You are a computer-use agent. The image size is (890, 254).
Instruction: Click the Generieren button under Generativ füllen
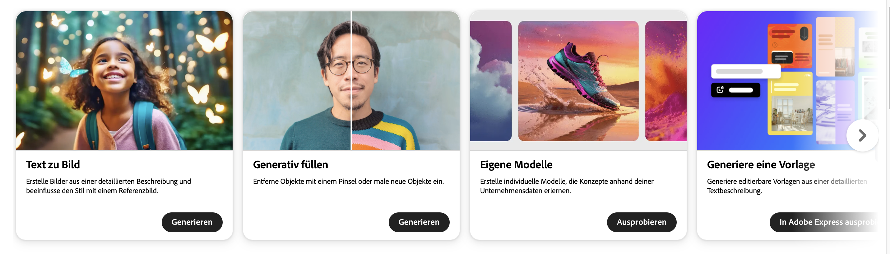point(419,222)
